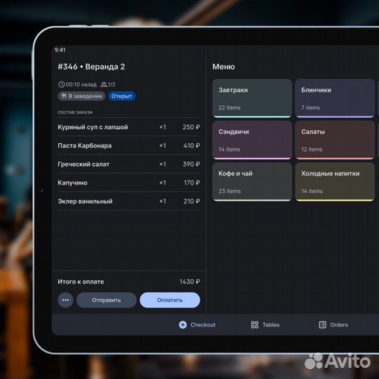This screenshot has height=379, width=379.
Task: Click the 00:10 назад elapsed time
Action: pyautogui.click(x=81, y=84)
